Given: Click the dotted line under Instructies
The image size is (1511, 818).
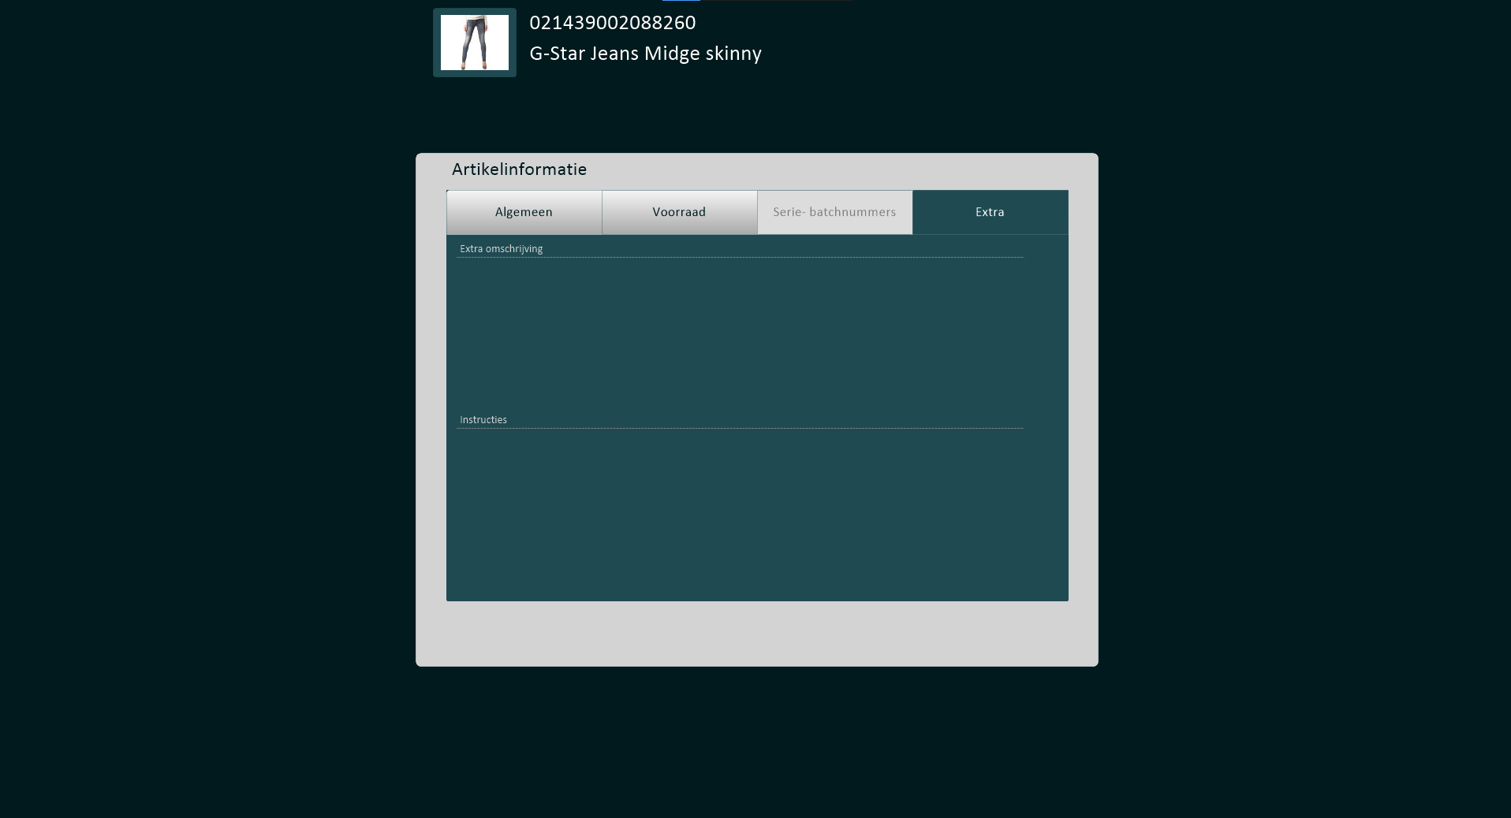Looking at the screenshot, I should pos(740,429).
